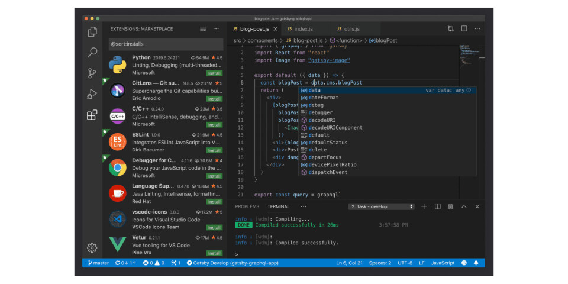568x284 pixels.
Task: Select suggestion decodeURIComponent
Action: (x=387, y=128)
